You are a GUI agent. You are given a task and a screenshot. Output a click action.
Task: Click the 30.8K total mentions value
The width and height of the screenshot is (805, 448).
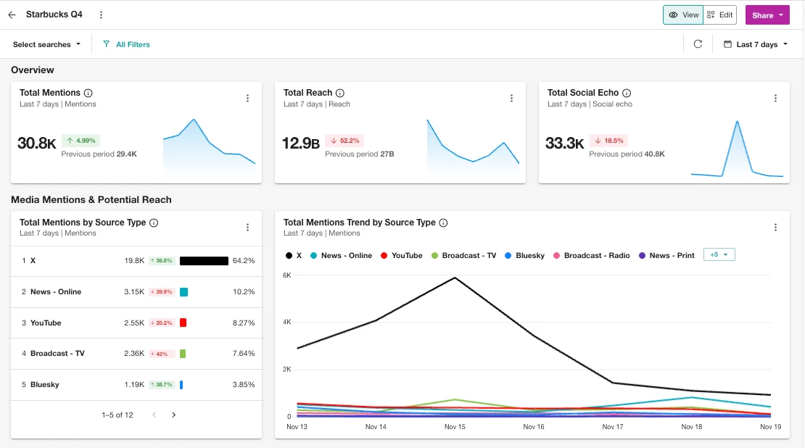[x=37, y=144]
